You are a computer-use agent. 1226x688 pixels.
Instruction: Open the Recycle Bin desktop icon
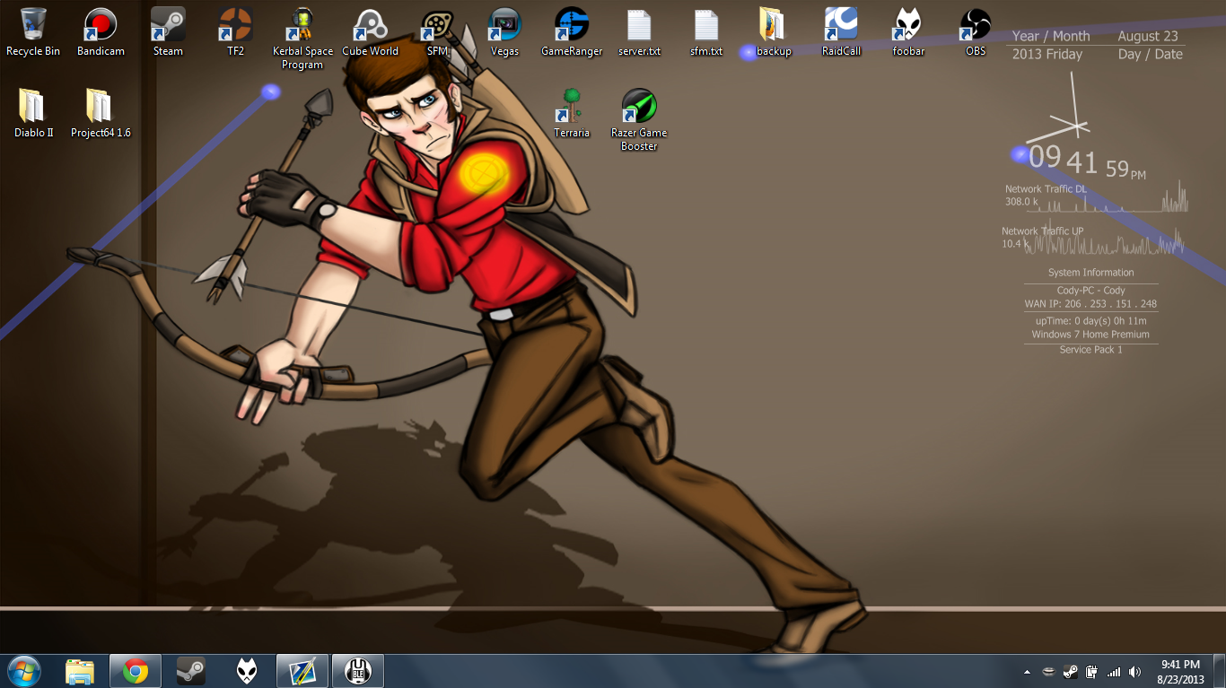33,32
